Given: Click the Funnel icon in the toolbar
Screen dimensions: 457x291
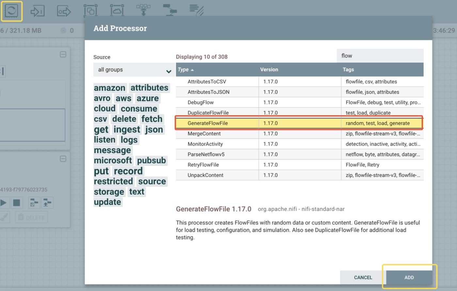Looking at the screenshot, I should [x=143, y=10].
